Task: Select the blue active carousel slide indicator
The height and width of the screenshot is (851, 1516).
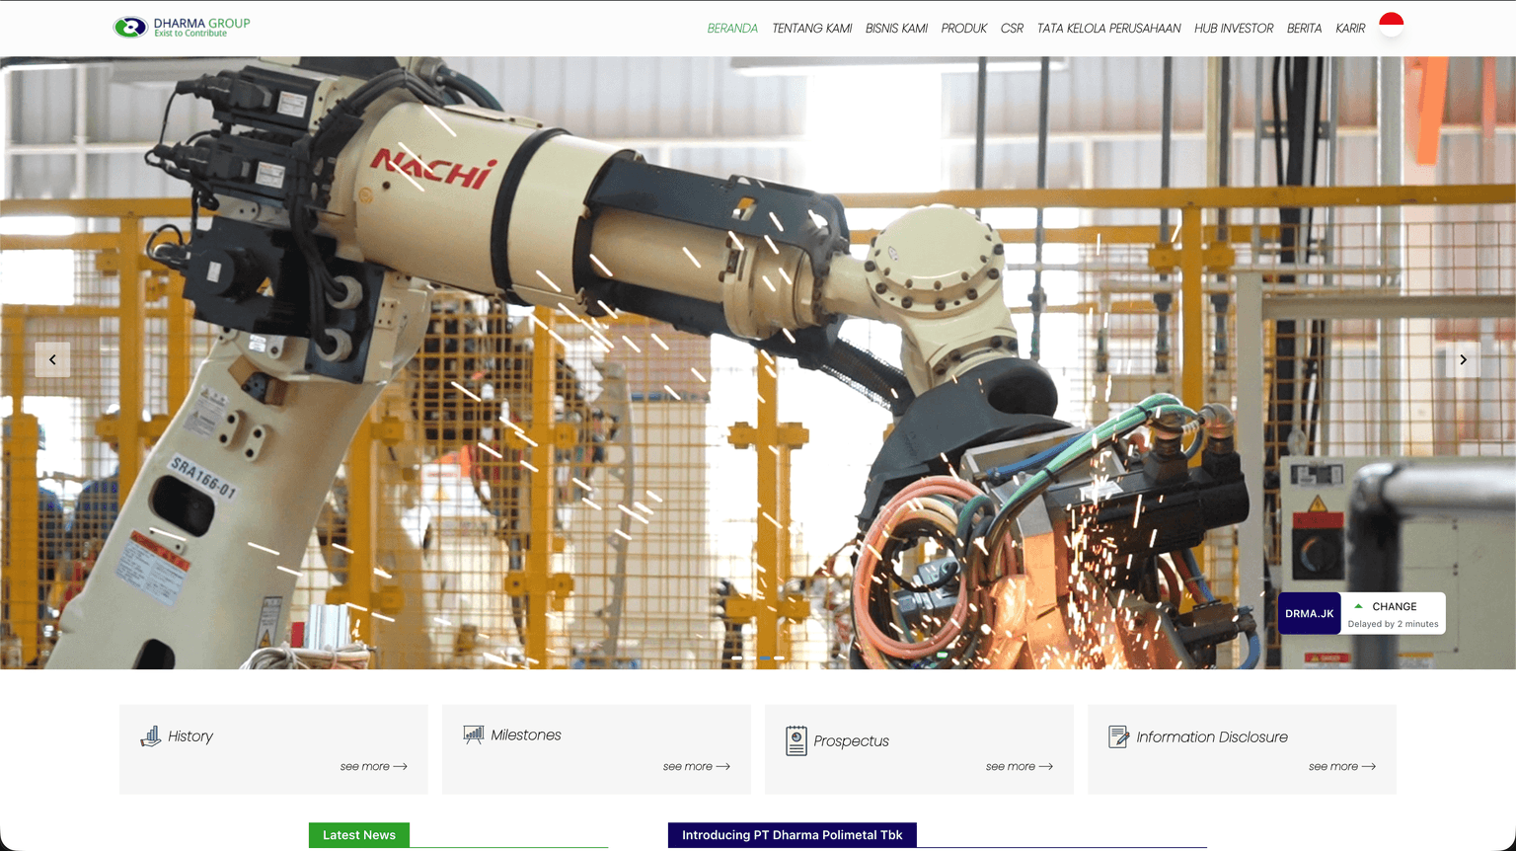Action: click(765, 658)
